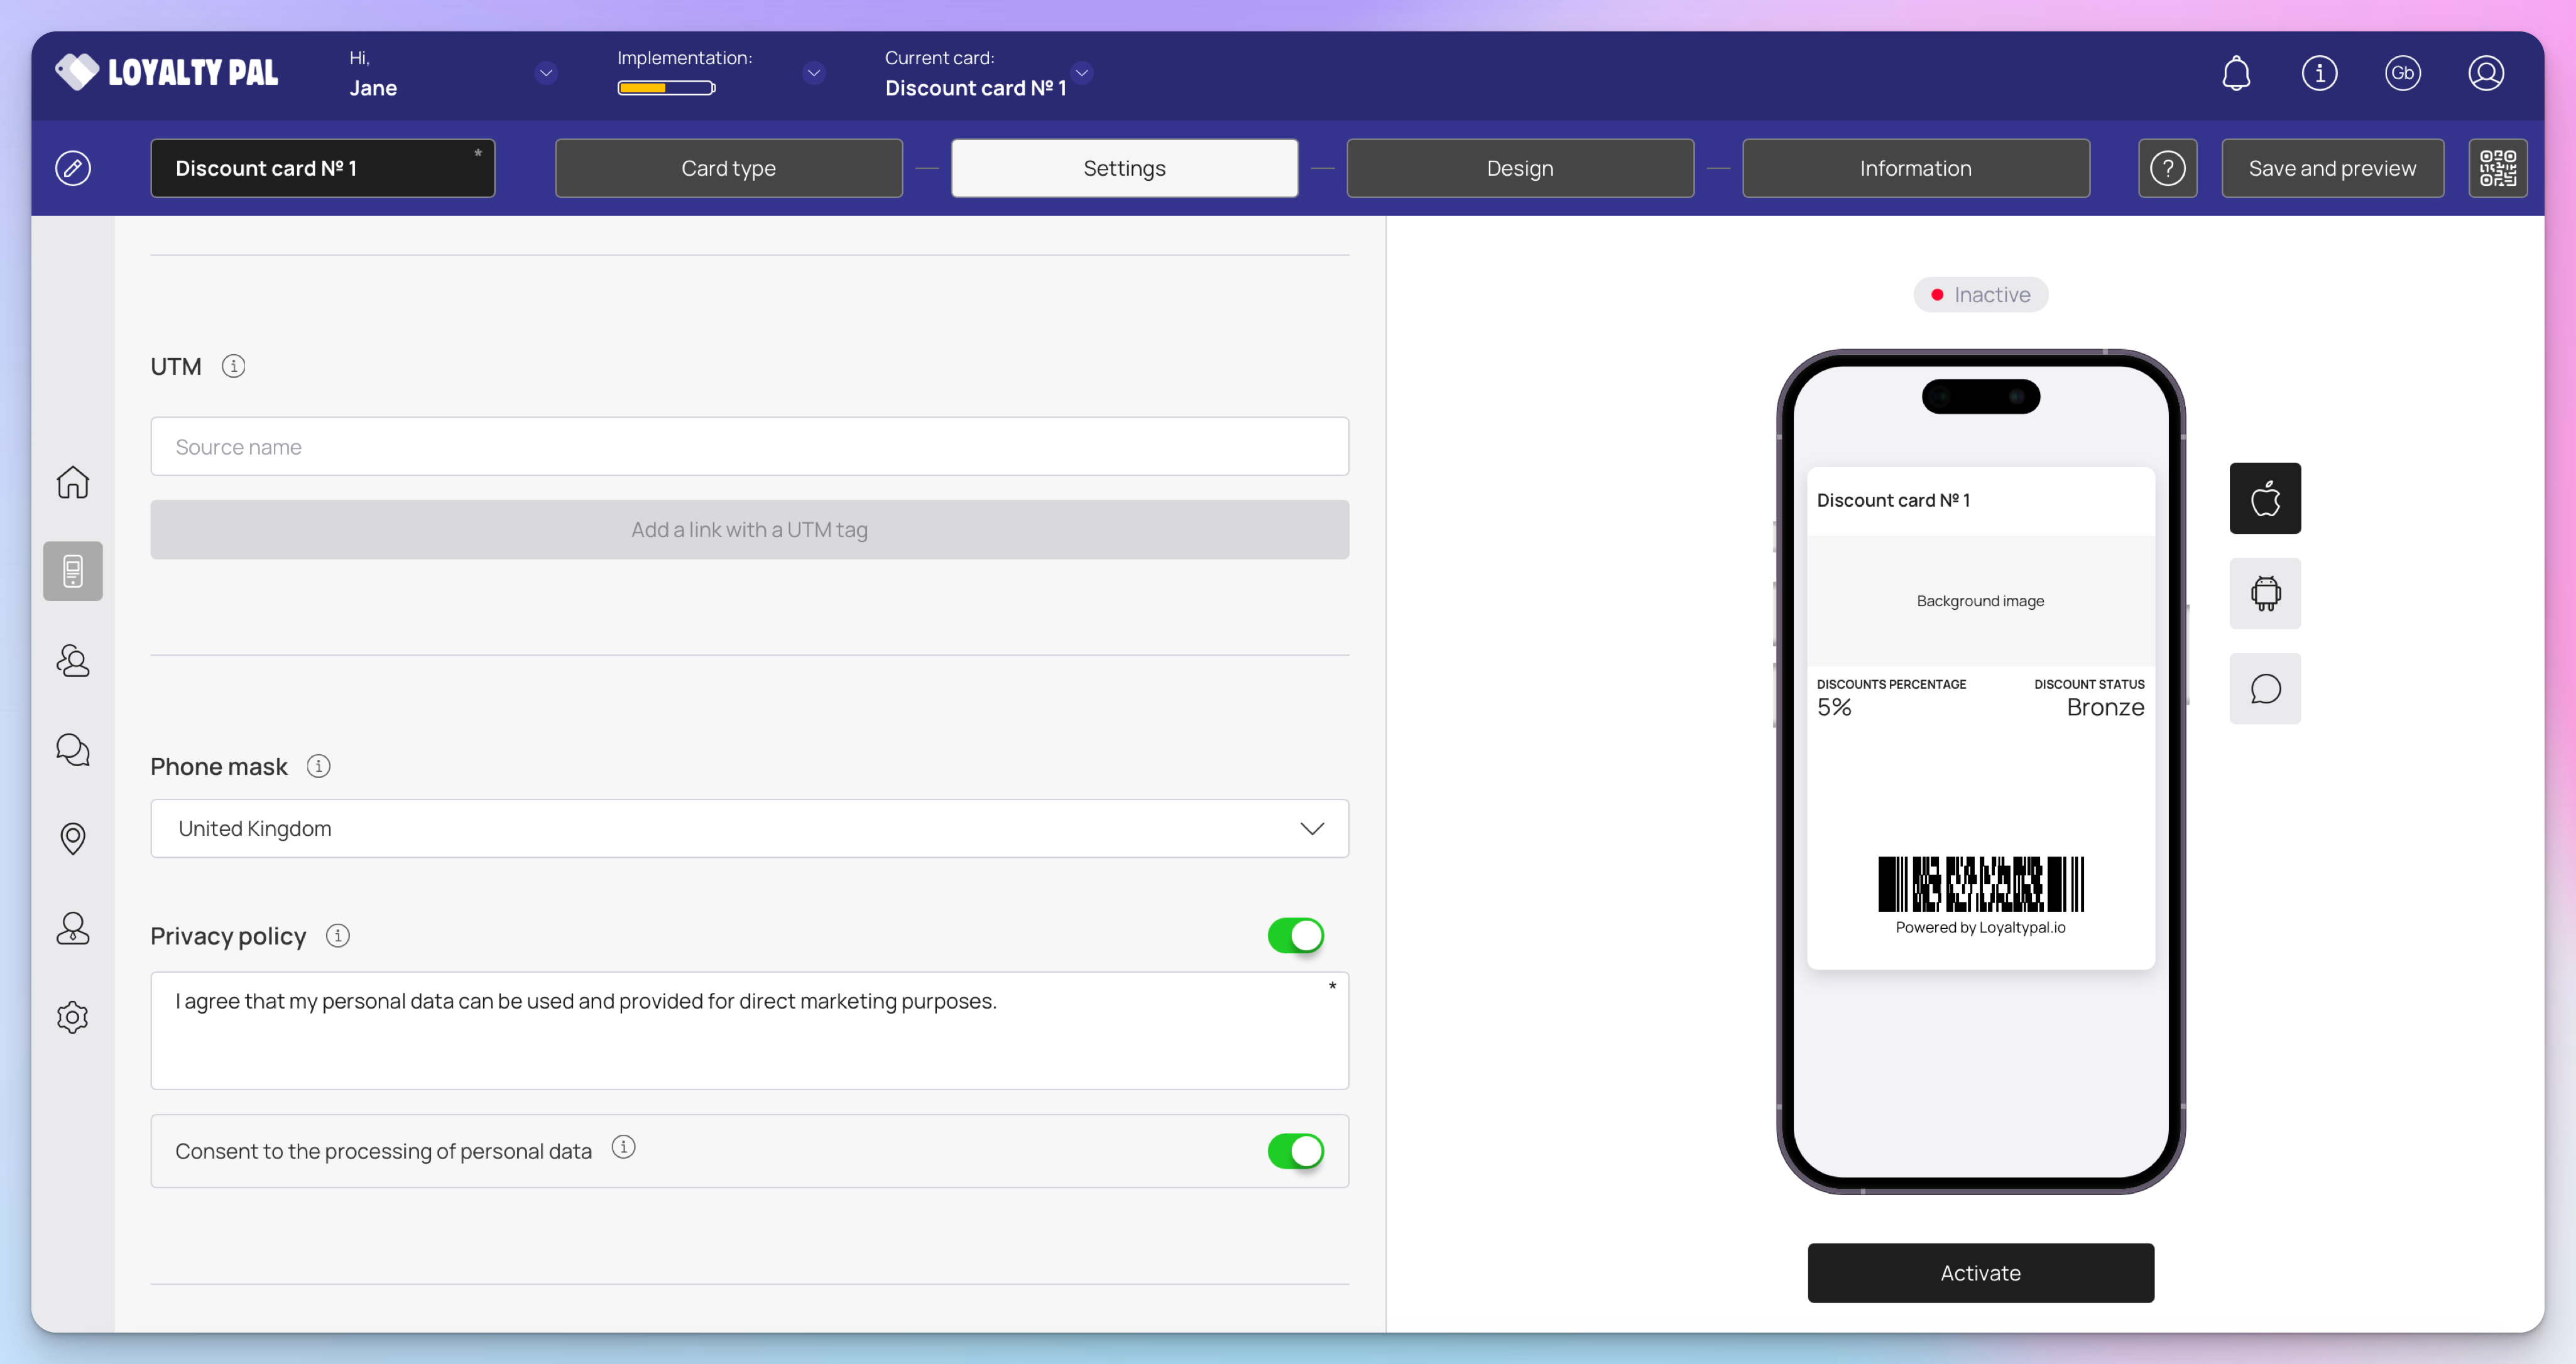Open the Phone mask country dropdown
The height and width of the screenshot is (1364, 2576).
749,828
